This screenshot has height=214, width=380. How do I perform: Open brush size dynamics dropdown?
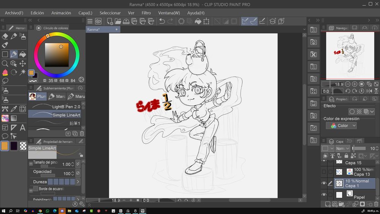[78, 164]
